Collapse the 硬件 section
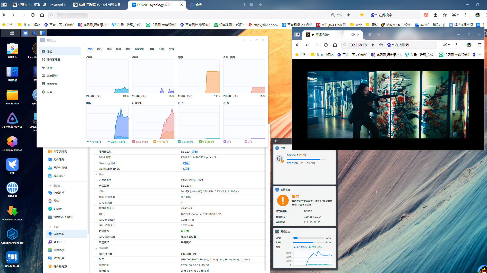Image resolution: width=487 pixels, height=273 pixels. click(x=96, y=174)
